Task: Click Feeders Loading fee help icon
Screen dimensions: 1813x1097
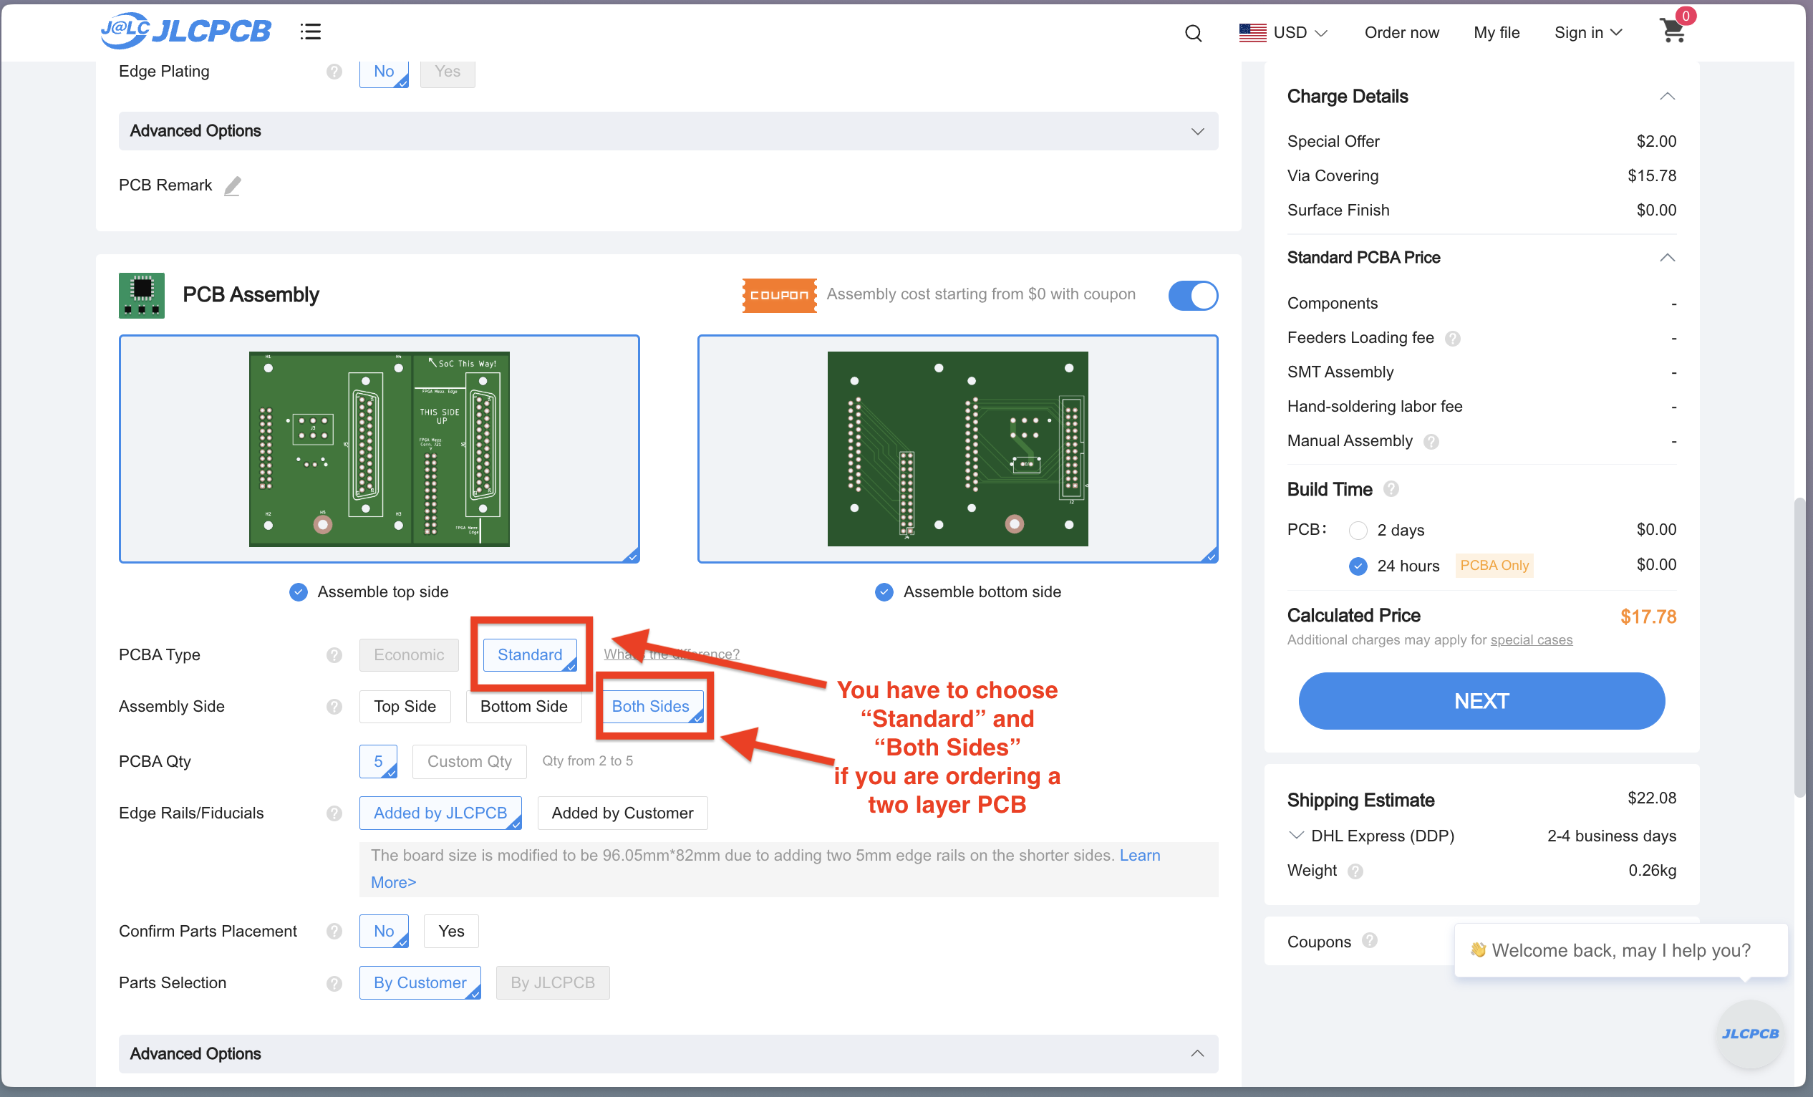Action: click(1451, 339)
